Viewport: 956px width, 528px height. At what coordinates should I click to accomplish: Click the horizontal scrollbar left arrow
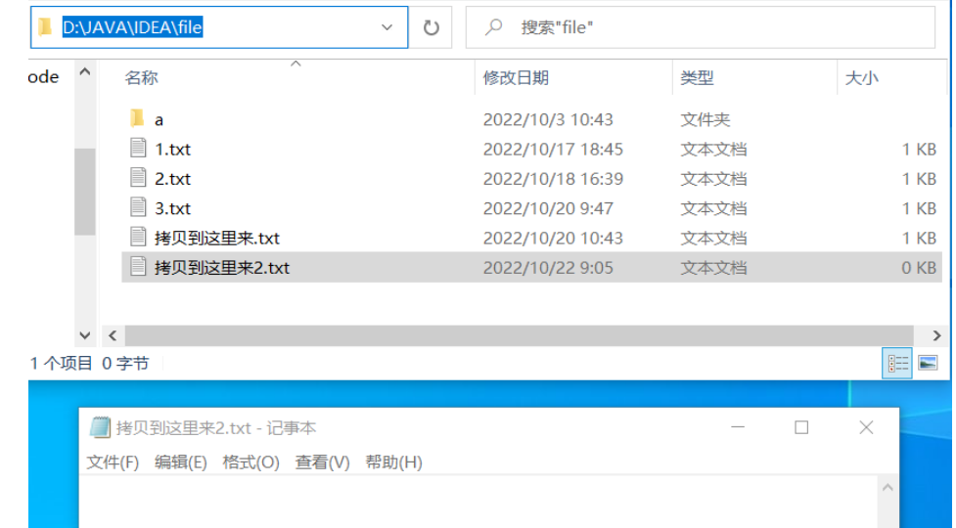(x=113, y=335)
